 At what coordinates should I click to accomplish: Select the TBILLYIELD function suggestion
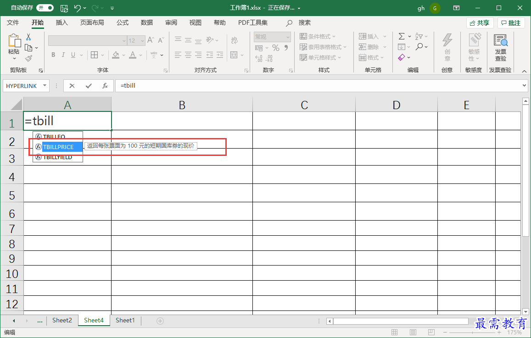58,157
